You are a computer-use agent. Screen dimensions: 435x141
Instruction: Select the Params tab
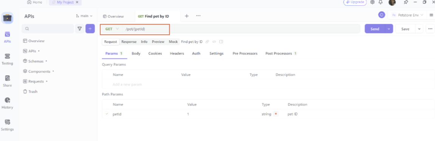click(x=114, y=54)
